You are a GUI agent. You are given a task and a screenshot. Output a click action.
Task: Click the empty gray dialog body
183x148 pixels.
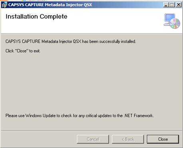(91, 83)
